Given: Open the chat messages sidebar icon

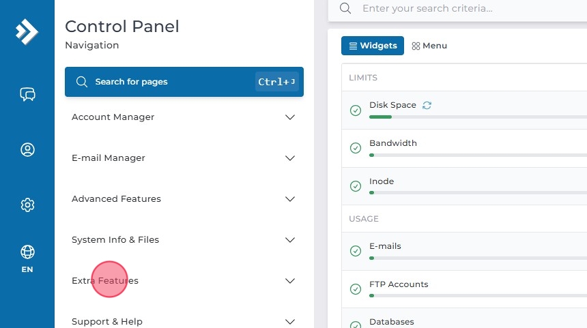Looking at the screenshot, I should point(27,94).
